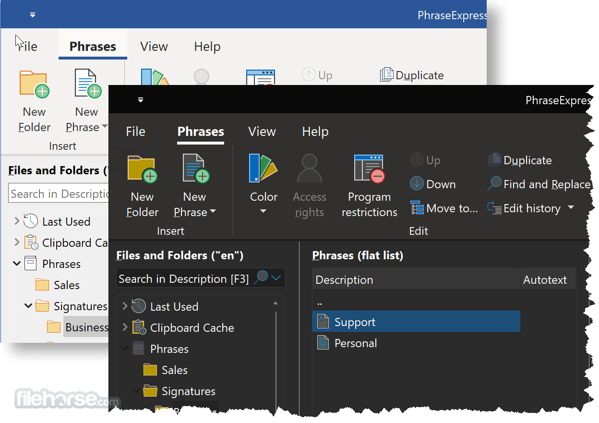Click New Phrase icon in light window

coord(88,84)
